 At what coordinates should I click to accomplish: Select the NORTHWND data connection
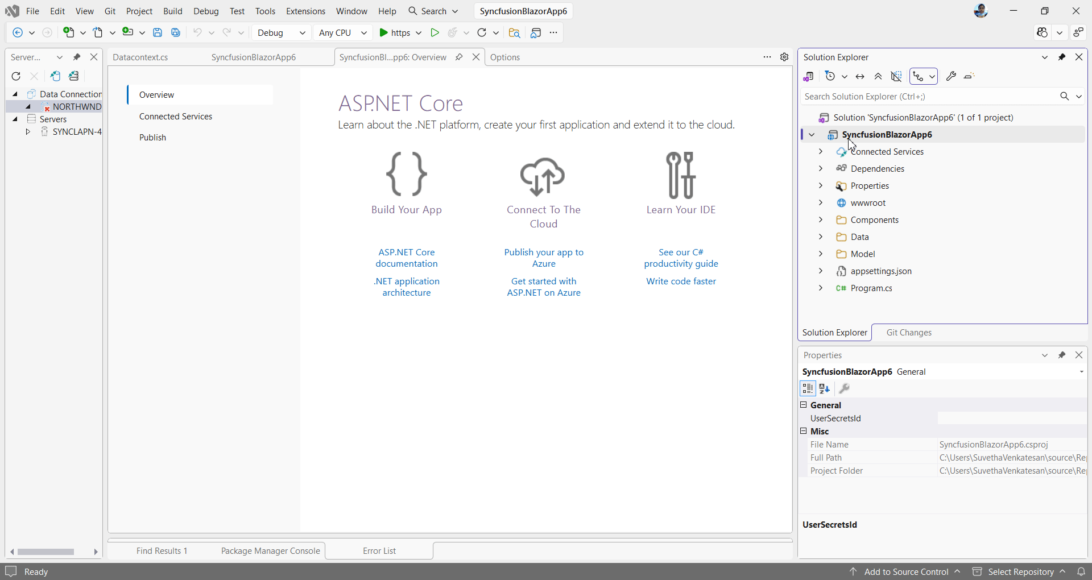click(x=77, y=107)
